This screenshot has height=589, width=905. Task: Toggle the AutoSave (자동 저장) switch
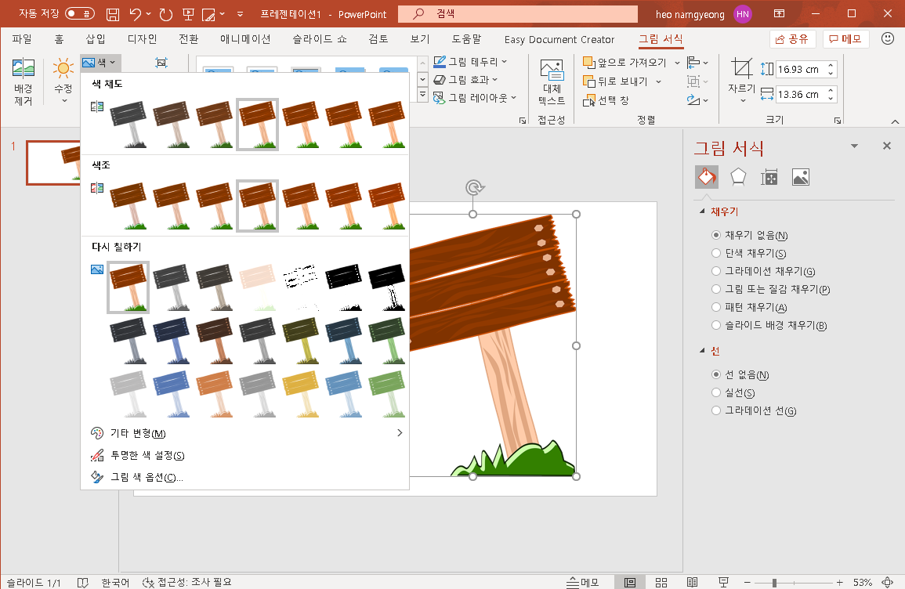coord(80,14)
